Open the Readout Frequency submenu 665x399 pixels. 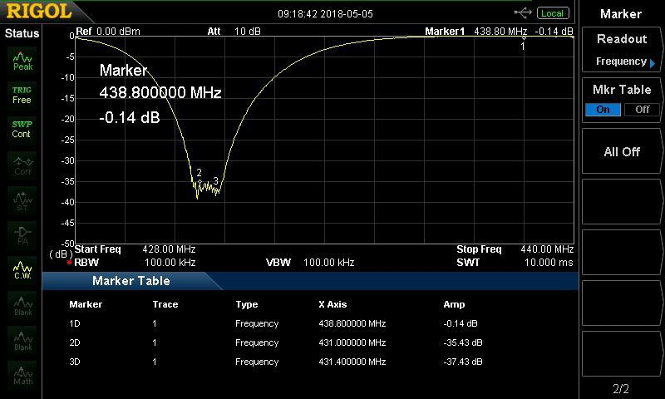point(621,50)
